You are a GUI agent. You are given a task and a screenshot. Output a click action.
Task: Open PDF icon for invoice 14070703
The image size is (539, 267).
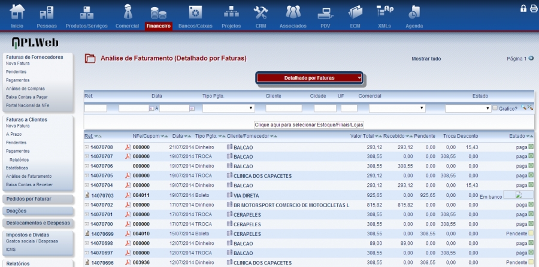[x=128, y=195]
